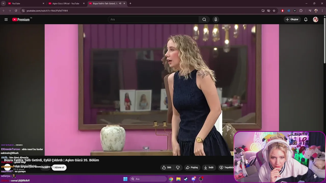This screenshot has width=326, height=183.
Task: Open File Explorer from the taskbar
Action: [x=179, y=179]
